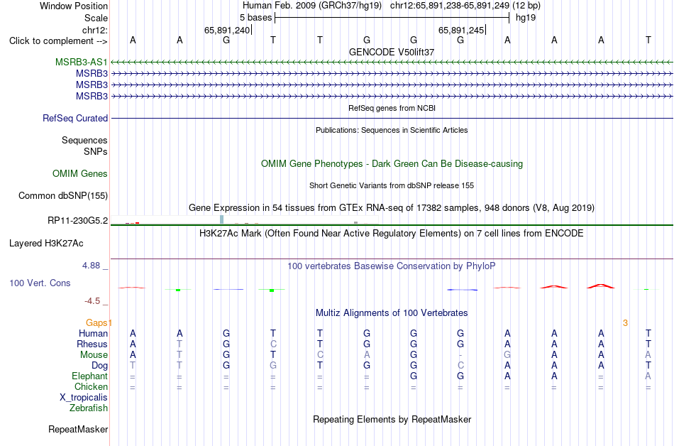The height and width of the screenshot is (446, 674).
Task: Click the chr12: base position label
Action: [95, 30]
